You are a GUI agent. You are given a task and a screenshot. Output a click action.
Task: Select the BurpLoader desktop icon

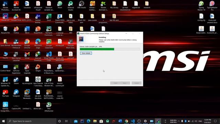pos(201,30)
